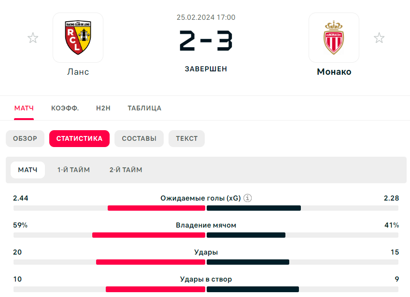This screenshot has width=410, height=297.
Task: Select the ОБЗОР button
Action: pyautogui.click(x=25, y=138)
